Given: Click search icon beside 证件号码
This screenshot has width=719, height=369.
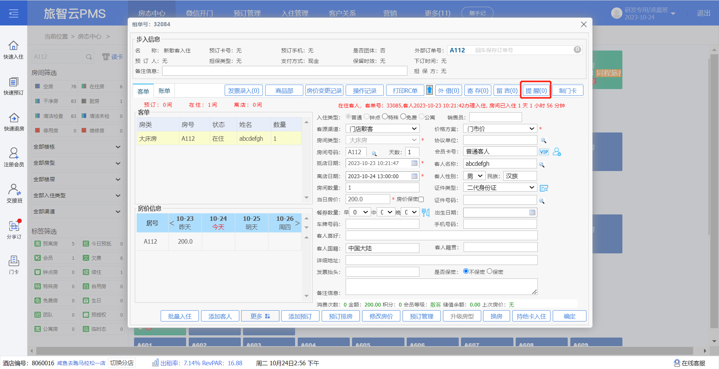Looking at the screenshot, I should pyautogui.click(x=541, y=201).
